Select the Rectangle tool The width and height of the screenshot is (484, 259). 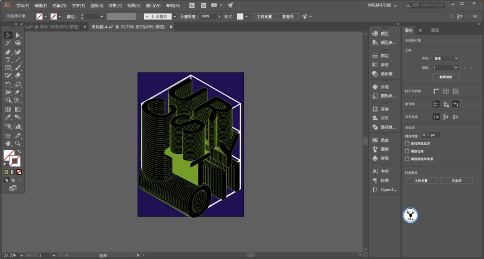[8, 68]
